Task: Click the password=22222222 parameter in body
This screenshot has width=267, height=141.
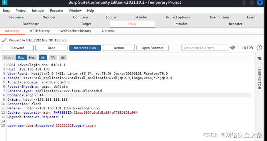Action: pyautogui.click(x=55, y=126)
